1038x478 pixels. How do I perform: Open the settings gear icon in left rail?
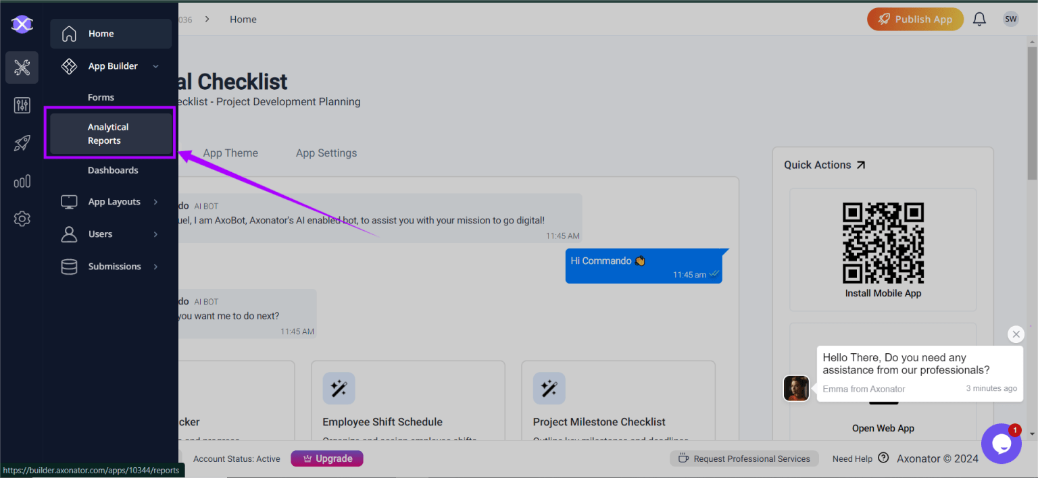pyautogui.click(x=22, y=219)
